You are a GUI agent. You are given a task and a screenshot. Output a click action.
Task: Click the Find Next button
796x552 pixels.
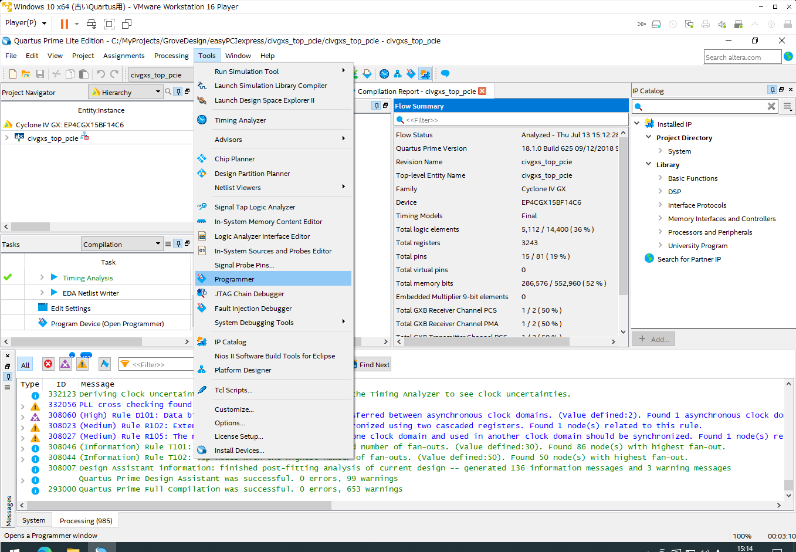pos(372,365)
